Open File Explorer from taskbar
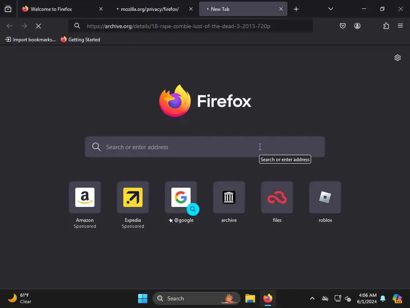This screenshot has height=308, width=410. pos(250,298)
